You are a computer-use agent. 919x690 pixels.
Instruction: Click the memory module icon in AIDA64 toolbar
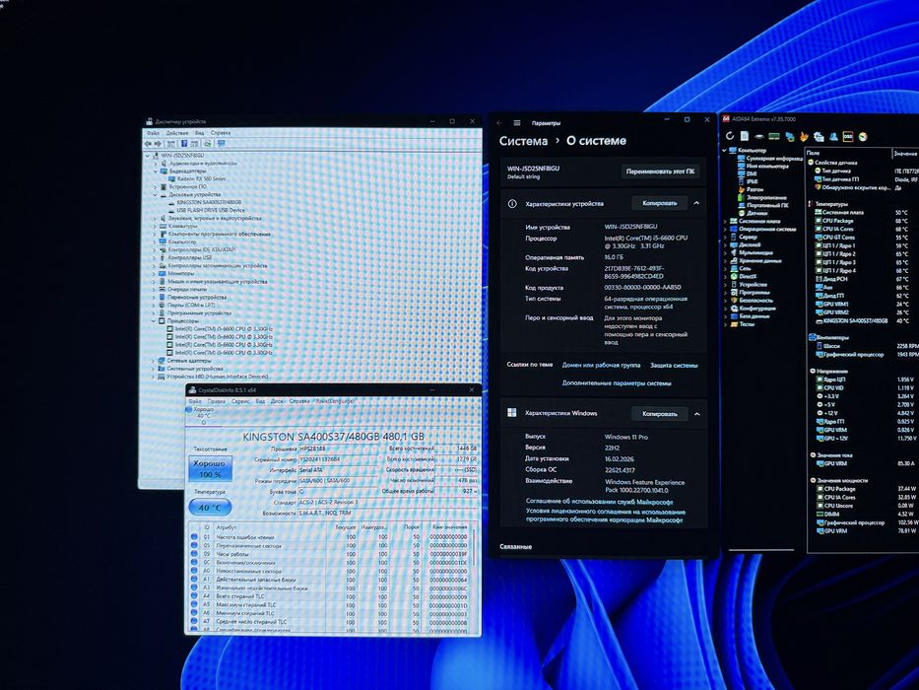[x=774, y=137]
